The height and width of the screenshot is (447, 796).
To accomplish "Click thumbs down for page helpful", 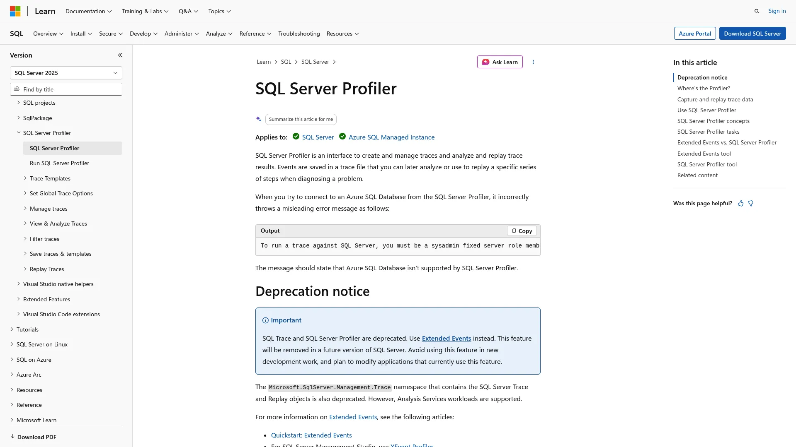I will (751, 203).
